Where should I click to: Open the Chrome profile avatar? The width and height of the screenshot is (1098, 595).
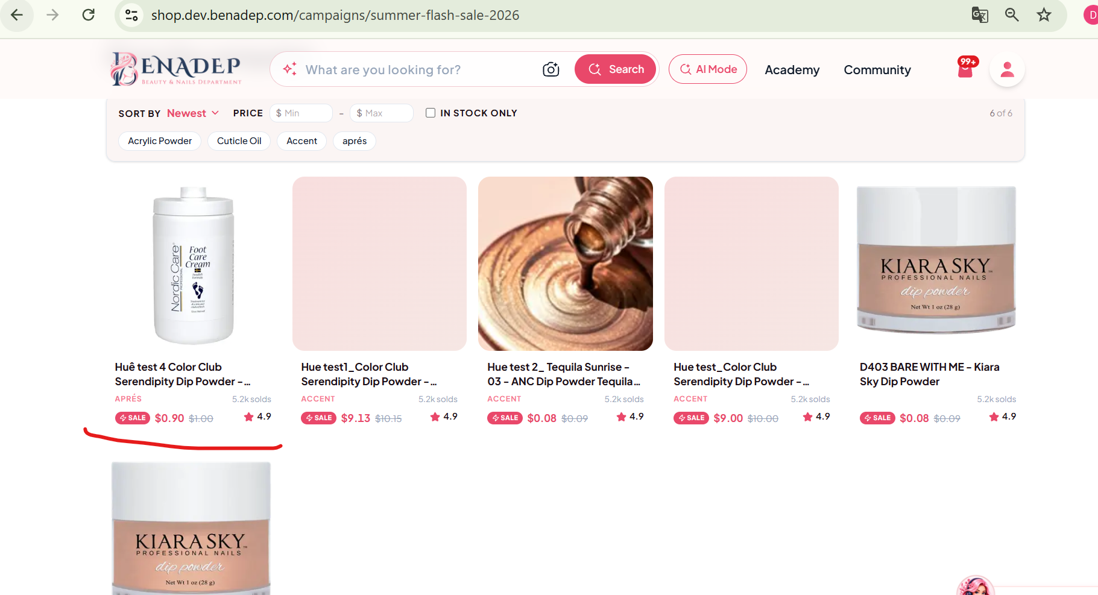tap(1091, 15)
